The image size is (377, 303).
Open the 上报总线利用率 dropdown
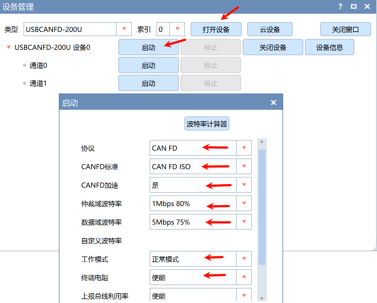(244, 295)
